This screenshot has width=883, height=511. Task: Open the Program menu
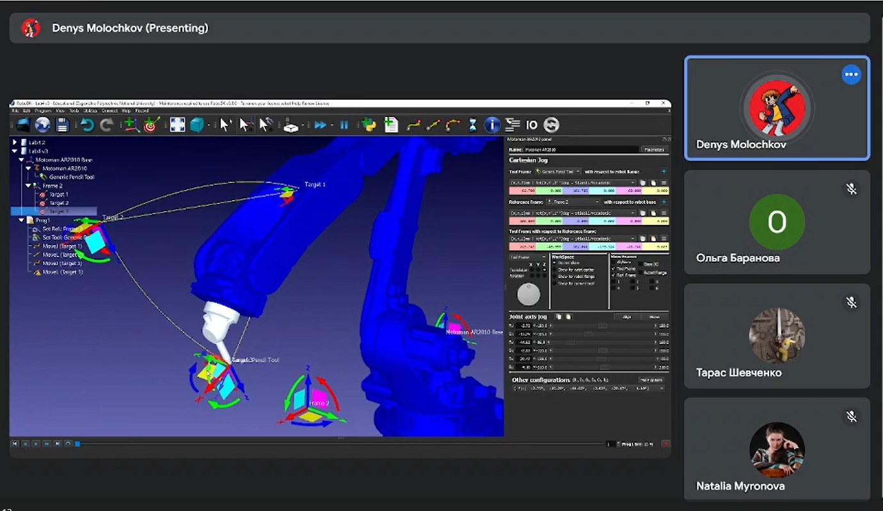pos(44,111)
